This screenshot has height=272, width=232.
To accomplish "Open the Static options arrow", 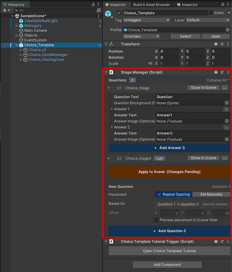I will (229, 13).
